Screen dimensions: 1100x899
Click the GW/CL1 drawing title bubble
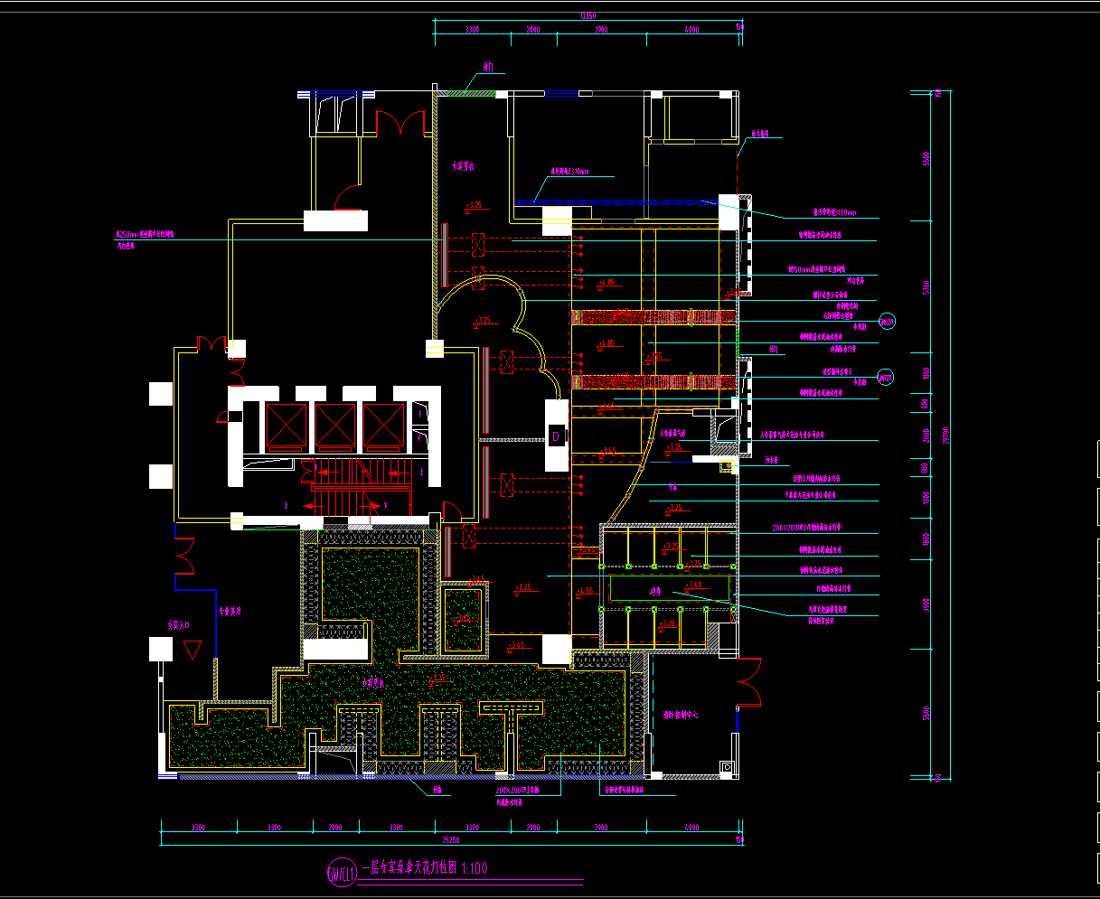(342, 873)
